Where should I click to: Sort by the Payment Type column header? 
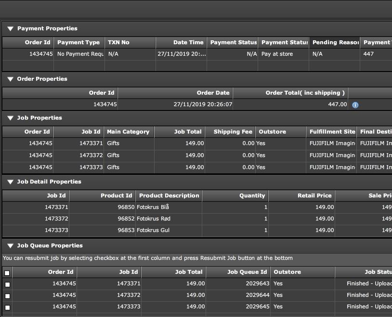pyautogui.click(x=79, y=42)
